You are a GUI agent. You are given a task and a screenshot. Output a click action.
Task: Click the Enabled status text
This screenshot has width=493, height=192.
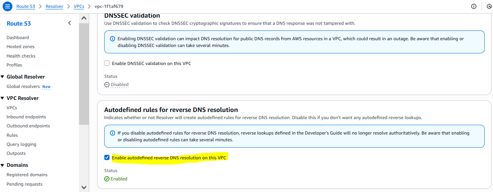tap(119, 179)
